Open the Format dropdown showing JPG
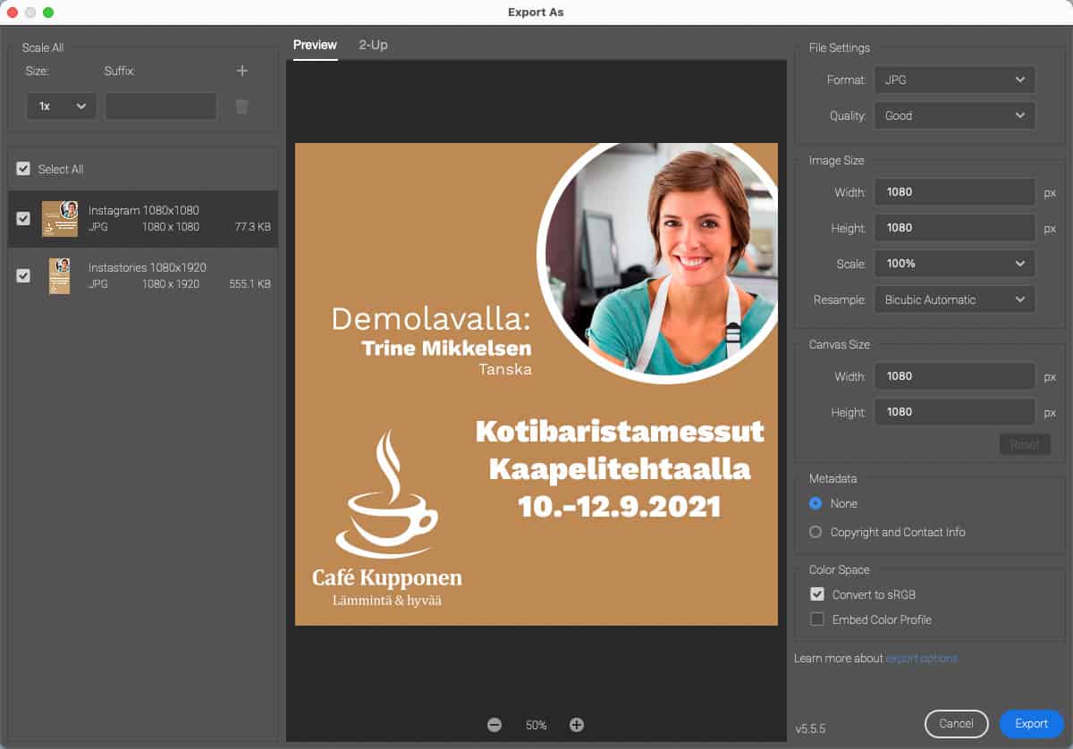 click(x=954, y=80)
